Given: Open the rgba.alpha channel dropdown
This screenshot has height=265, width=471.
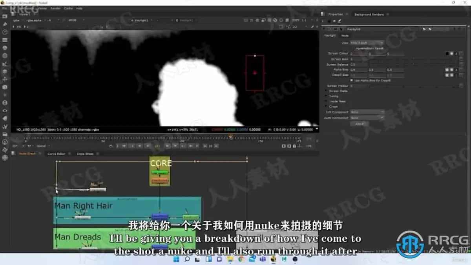Looking at the screenshot, I should click(x=35, y=20).
